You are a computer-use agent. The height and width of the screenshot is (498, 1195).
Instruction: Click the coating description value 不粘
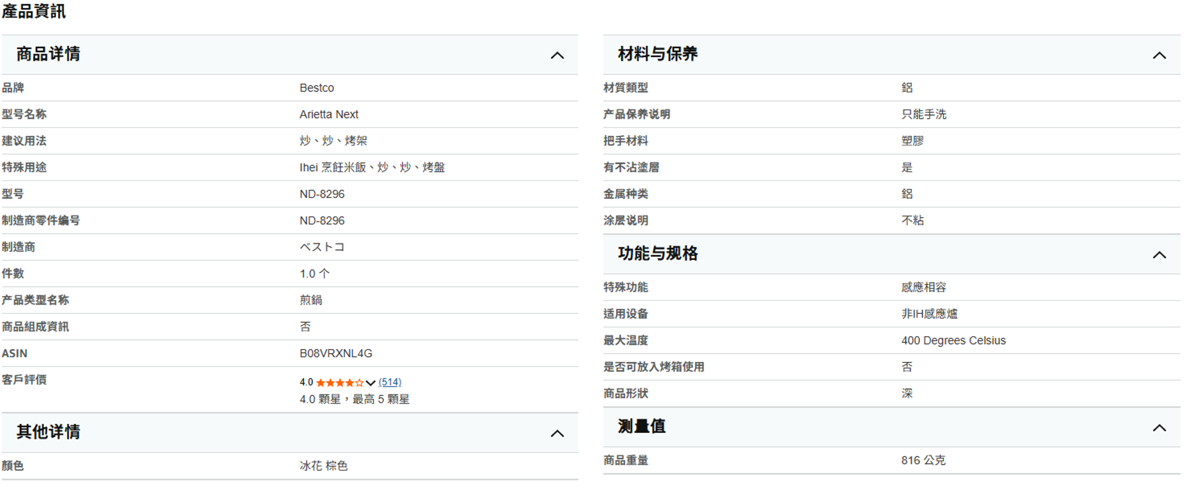(x=913, y=220)
